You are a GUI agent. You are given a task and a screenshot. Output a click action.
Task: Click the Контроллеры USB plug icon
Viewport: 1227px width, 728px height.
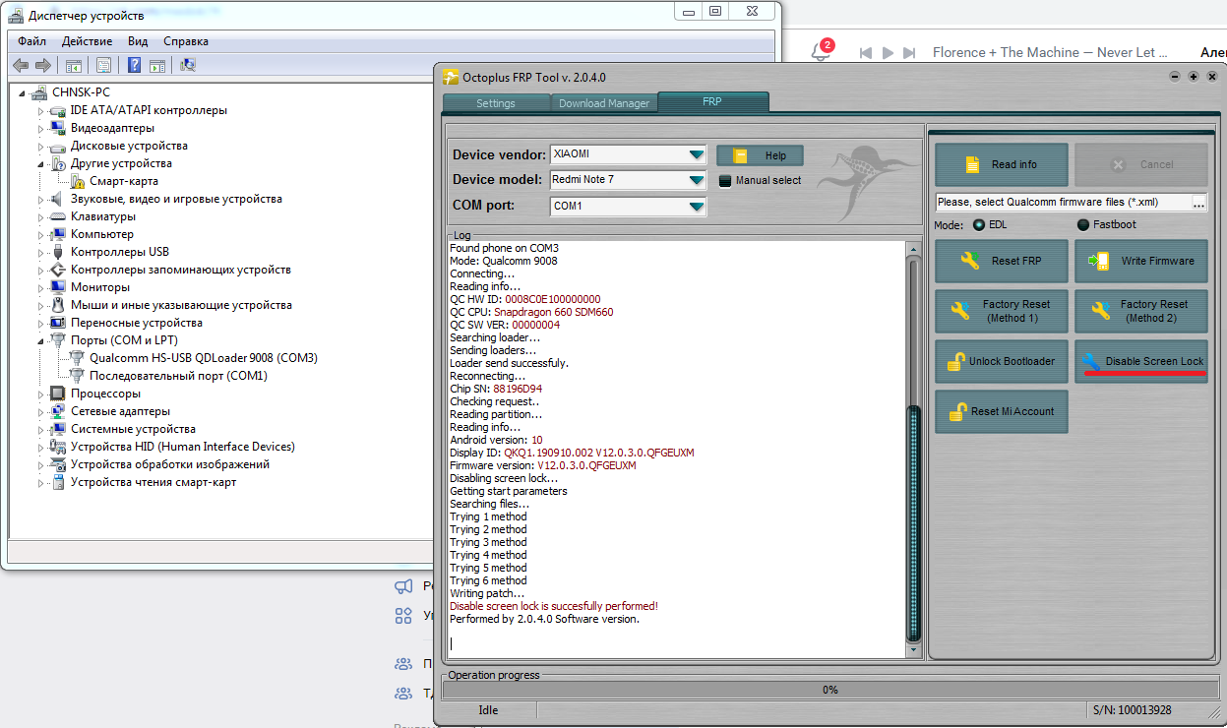58,252
